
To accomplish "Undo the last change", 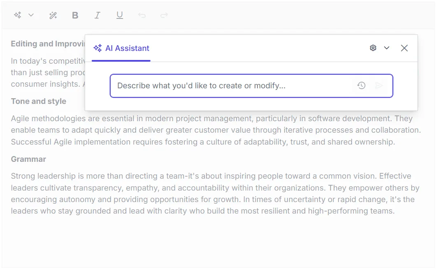I will [x=142, y=15].
